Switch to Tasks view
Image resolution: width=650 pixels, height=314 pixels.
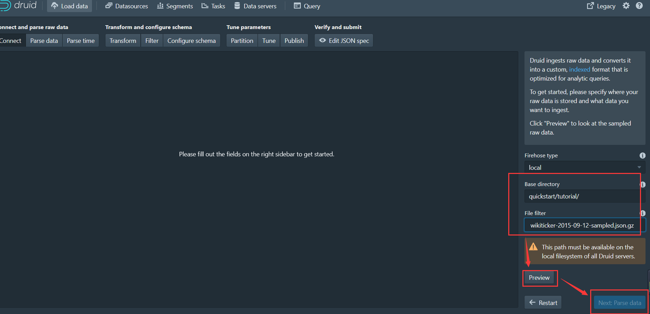point(213,6)
